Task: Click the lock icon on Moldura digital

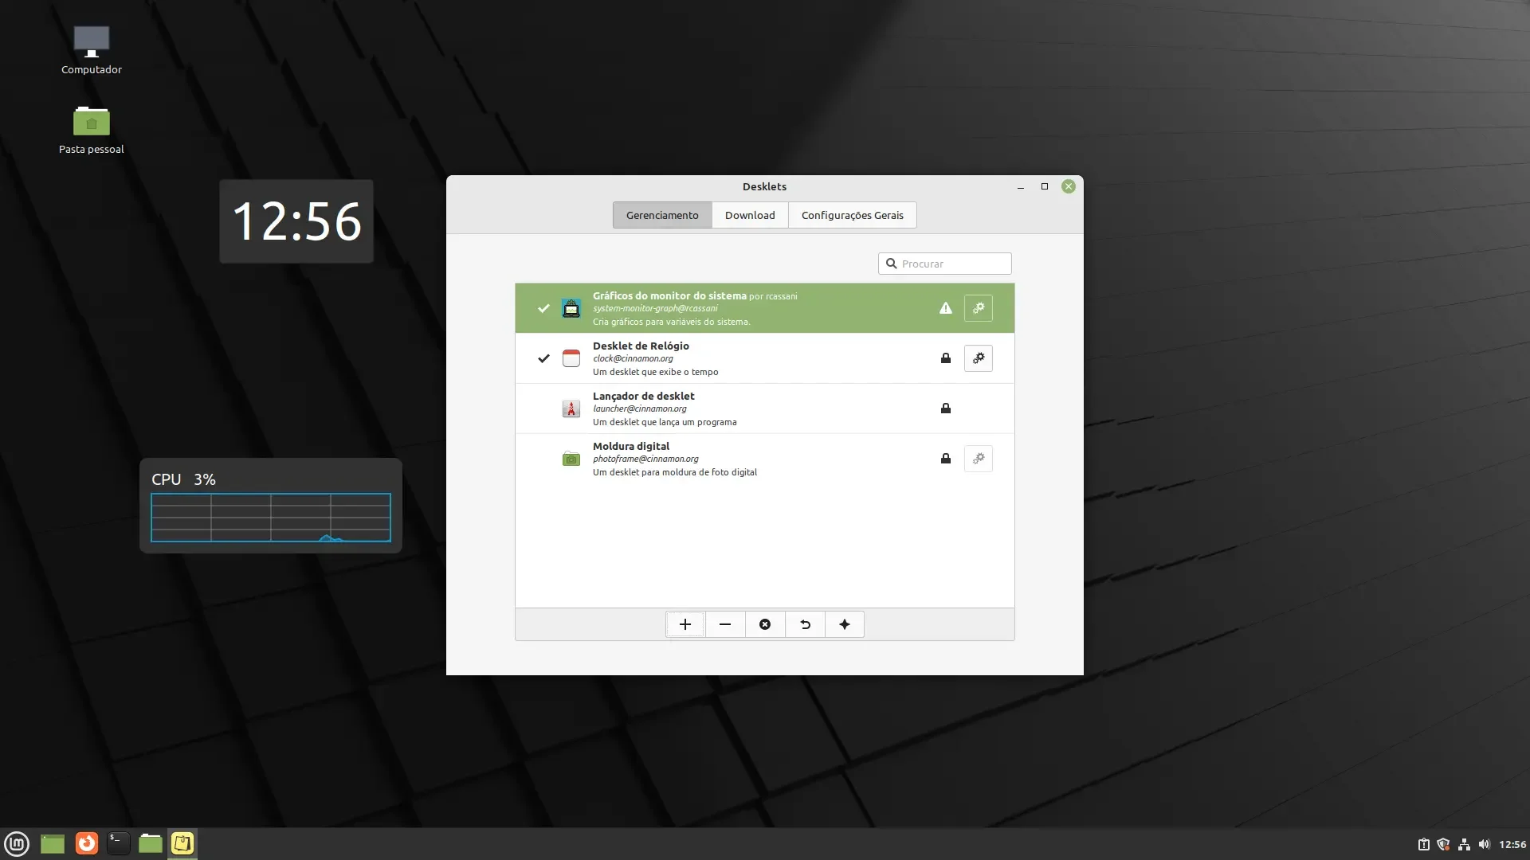Action: click(946, 459)
